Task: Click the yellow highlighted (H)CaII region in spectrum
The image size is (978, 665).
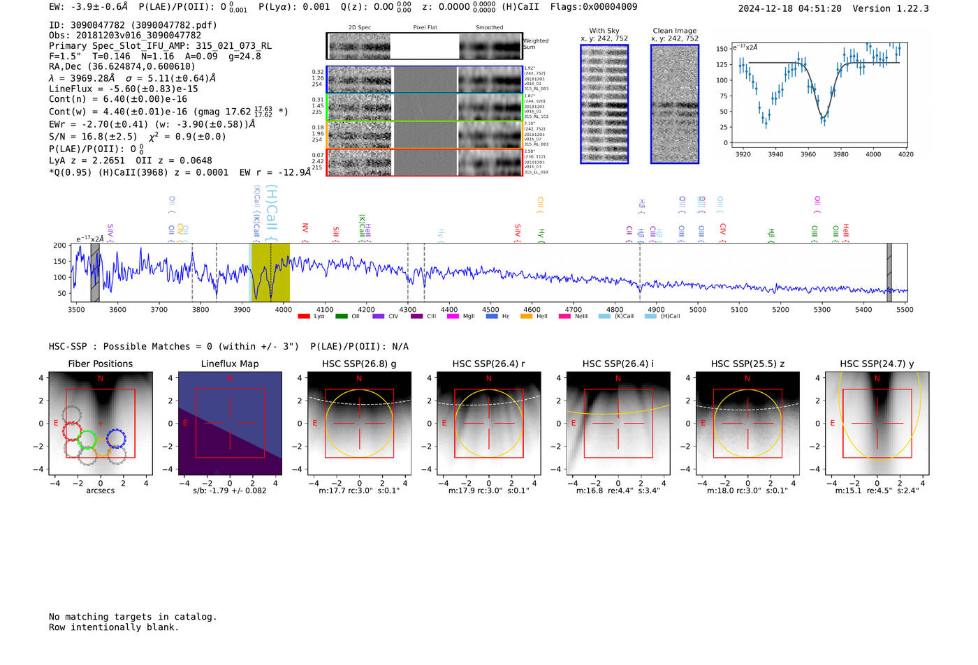Action: coord(270,272)
